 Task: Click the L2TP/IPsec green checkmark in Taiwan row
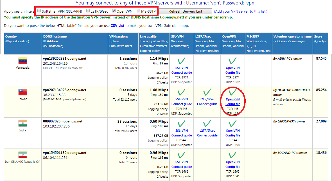point(207,92)
